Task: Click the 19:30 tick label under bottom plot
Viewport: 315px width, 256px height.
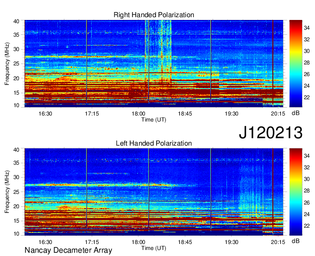Action: point(232,242)
